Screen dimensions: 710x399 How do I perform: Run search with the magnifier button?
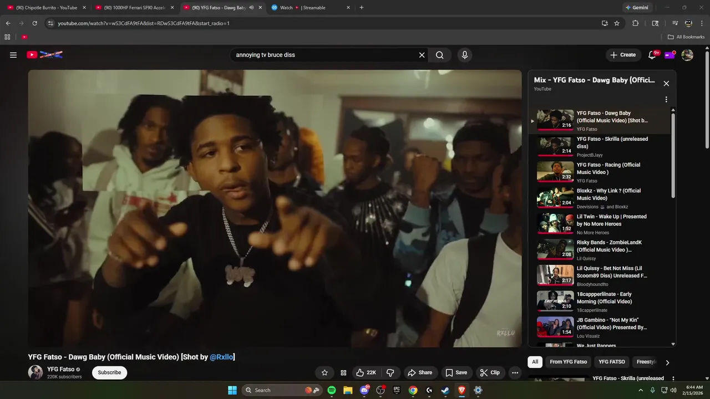click(x=439, y=55)
